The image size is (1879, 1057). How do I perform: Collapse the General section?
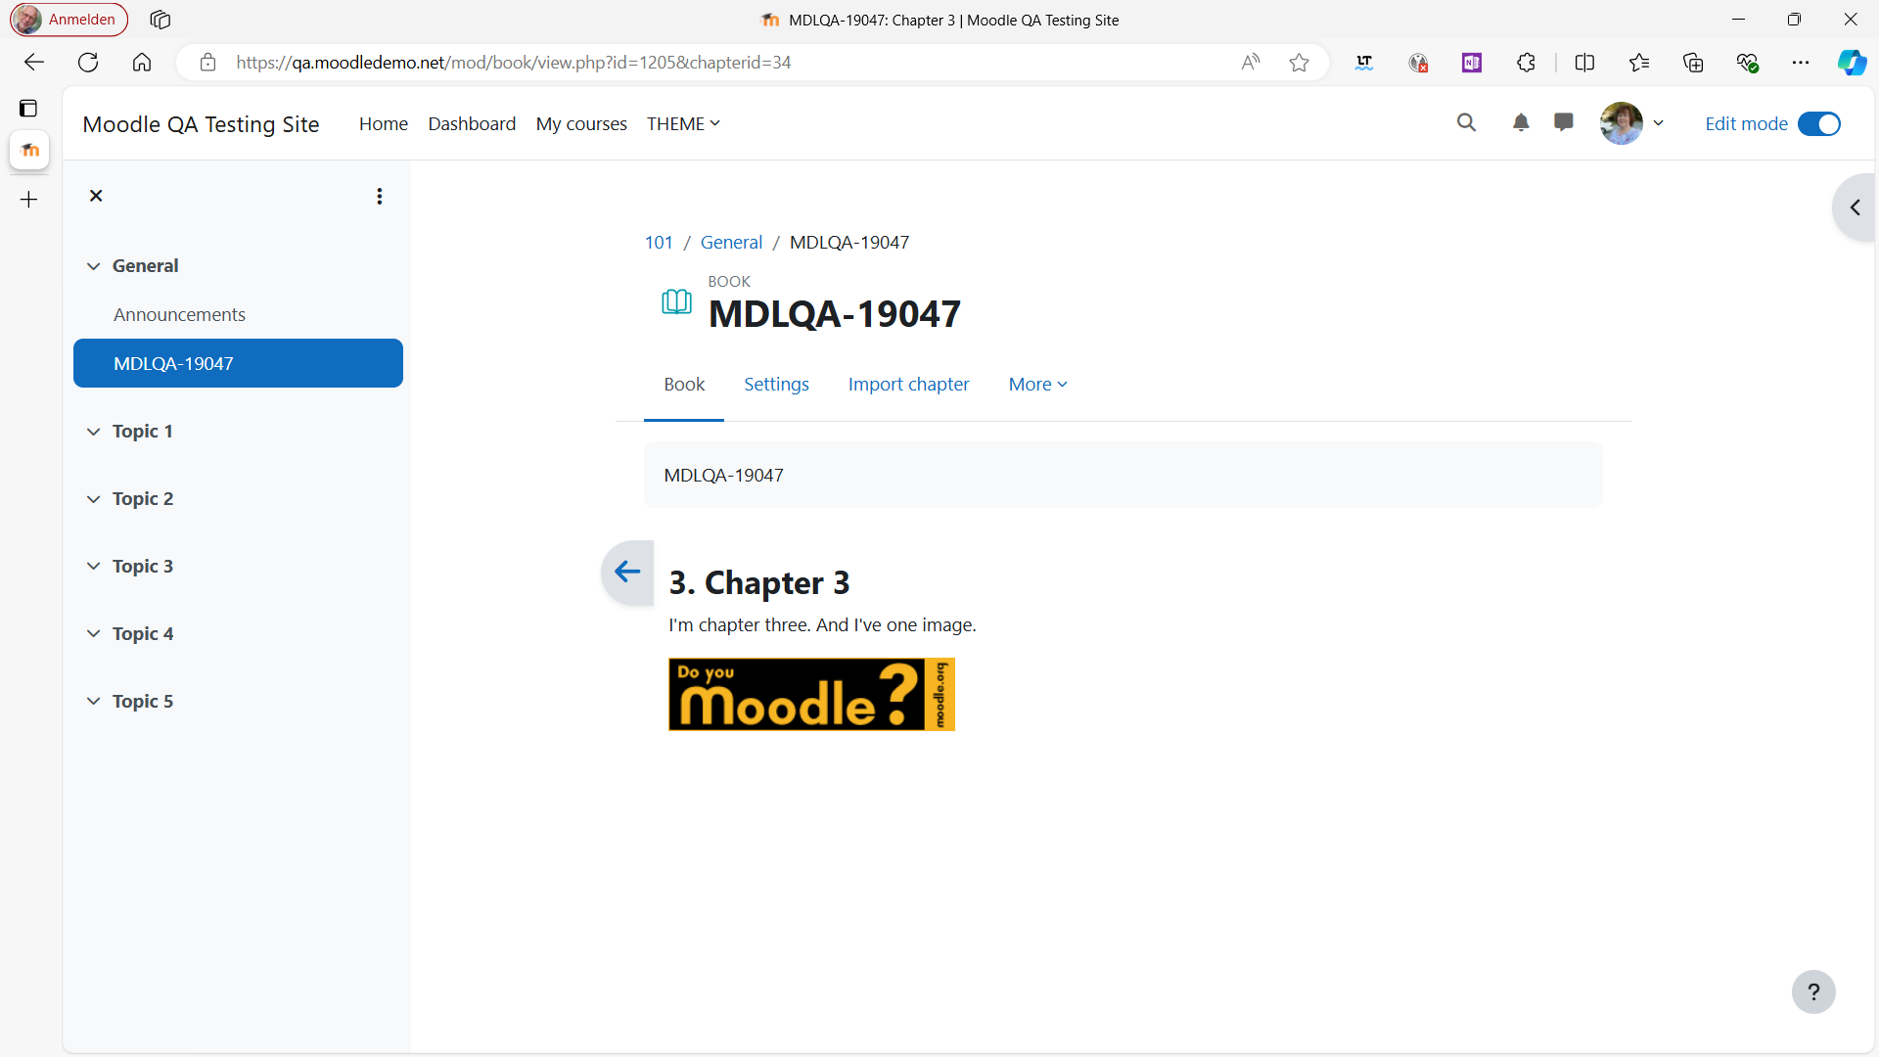[93, 266]
